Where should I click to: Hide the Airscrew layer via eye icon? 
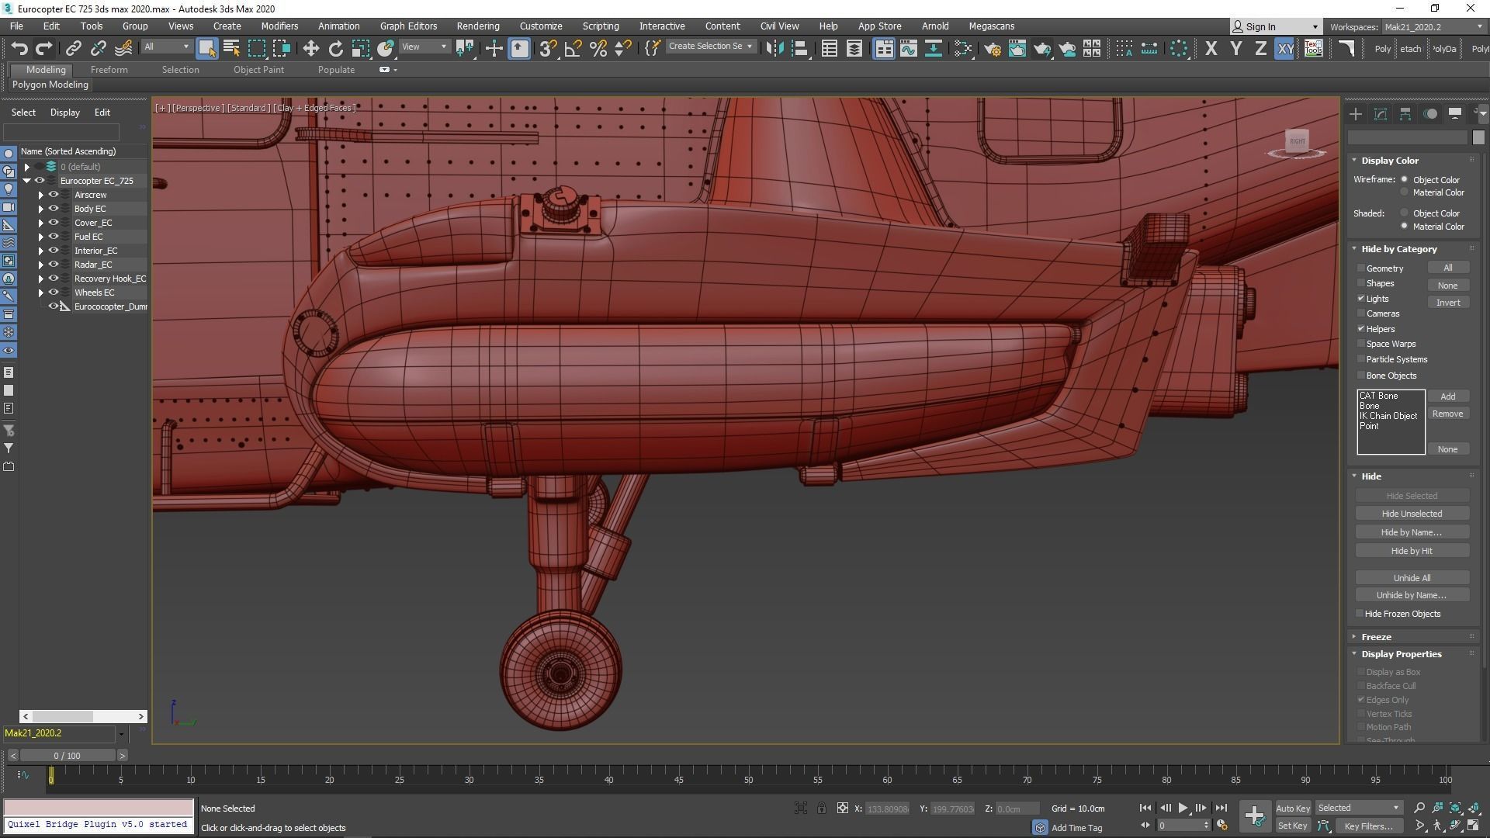(x=54, y=195)
